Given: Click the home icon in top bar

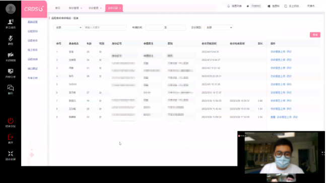Looking at the screenshot, I should click(x=247, y=6).
